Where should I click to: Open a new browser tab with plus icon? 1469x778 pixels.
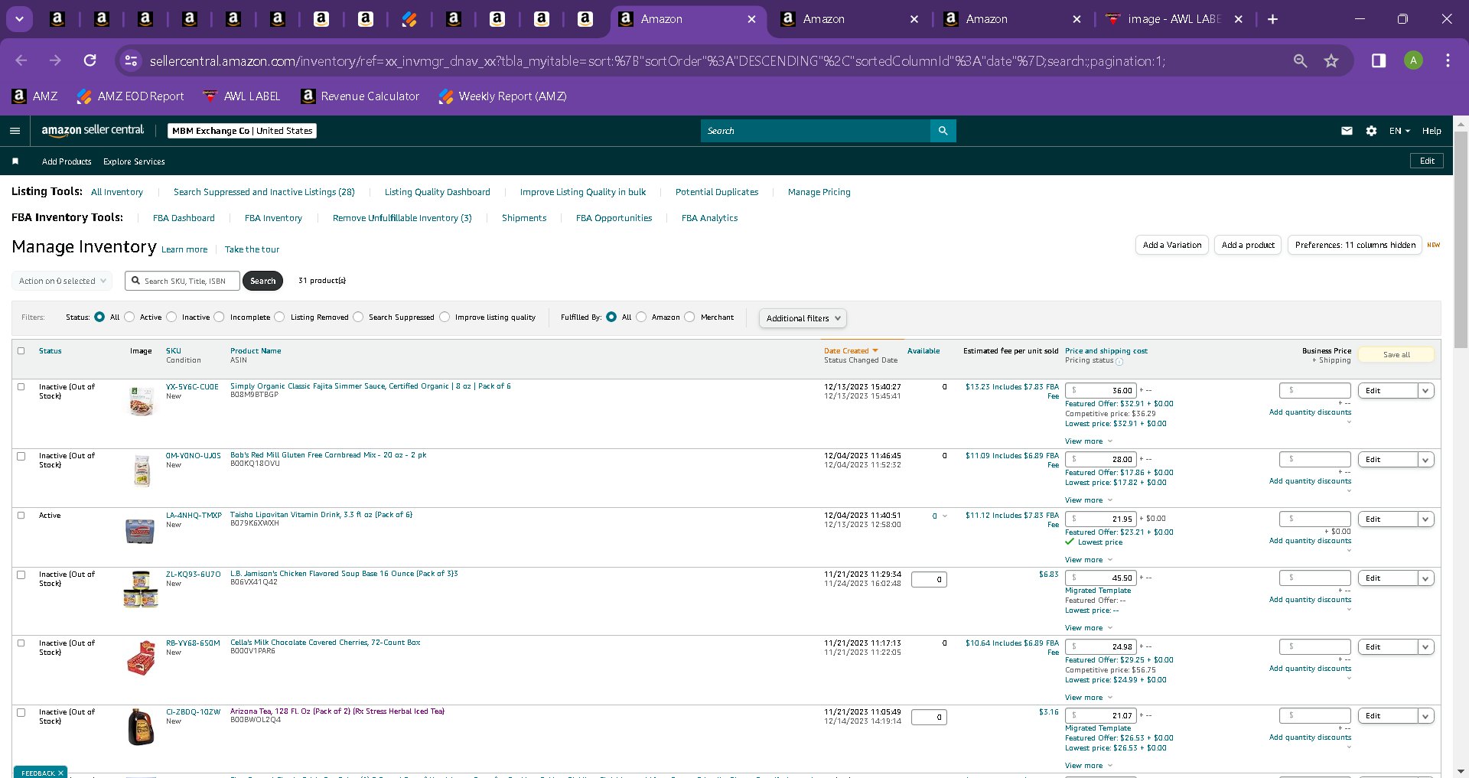(1272, 19)
